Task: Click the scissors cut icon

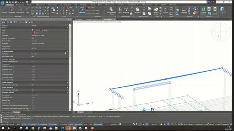Action: click(144, 9)
